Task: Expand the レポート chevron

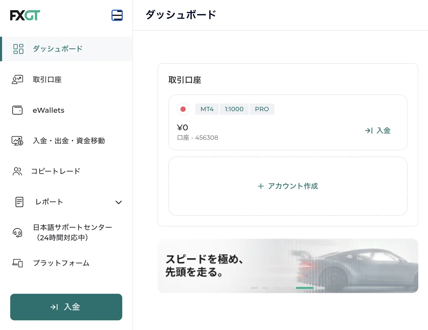Action: tap(119, 202)
